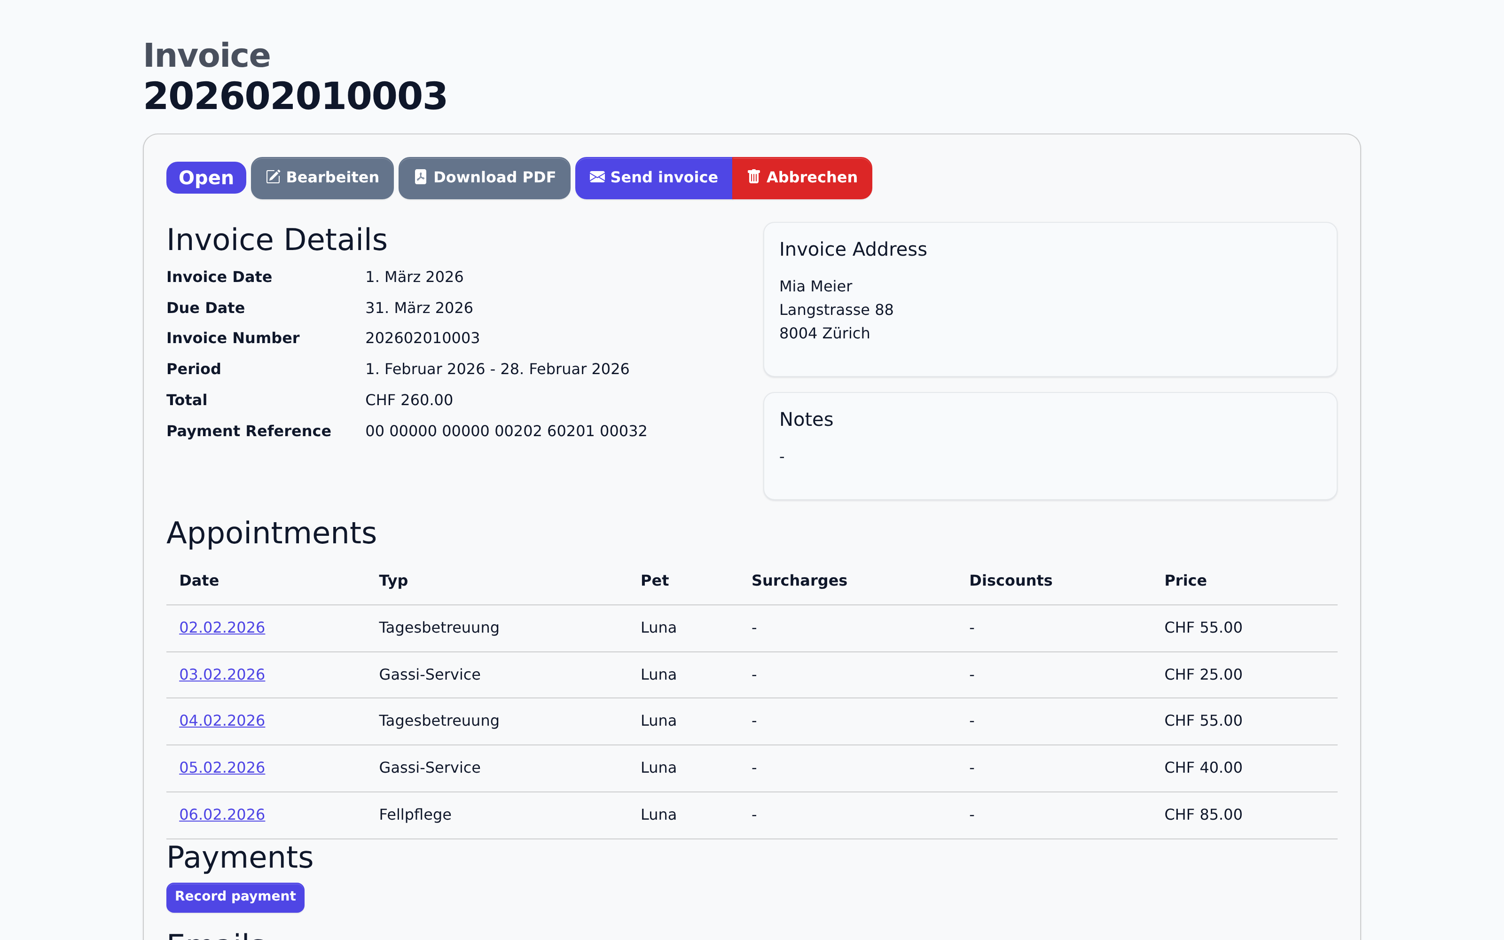Click the PDF file icon
This screenshot has width=1504, height=940.
coord(421,177)
